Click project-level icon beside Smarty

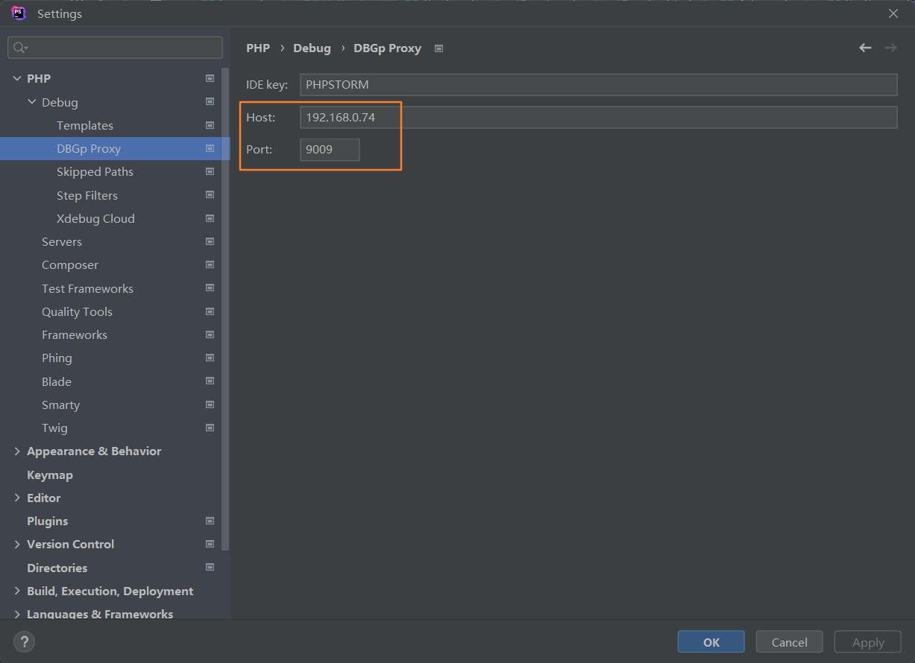click(x=210, y=405)
